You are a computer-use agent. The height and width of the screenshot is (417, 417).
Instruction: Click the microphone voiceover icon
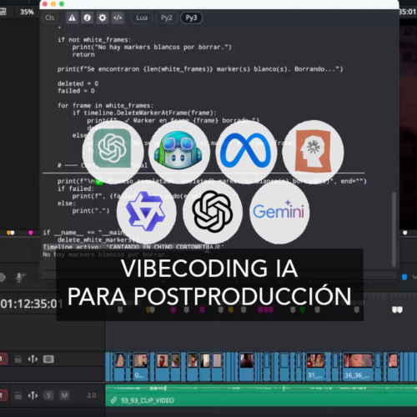[19, 277]
